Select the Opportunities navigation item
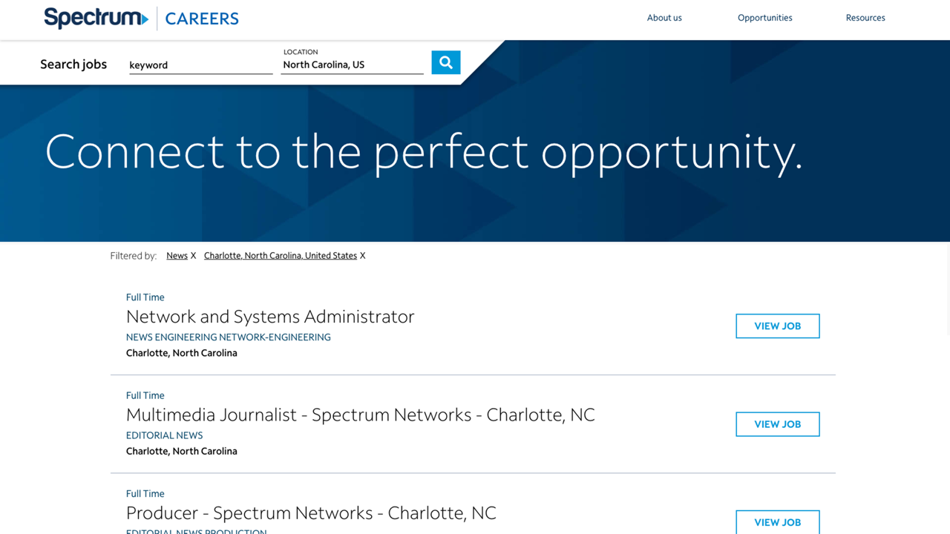Image resolution: width=950 pixels, height=534 pixels. pyautogui.click(x=764, y=17)
